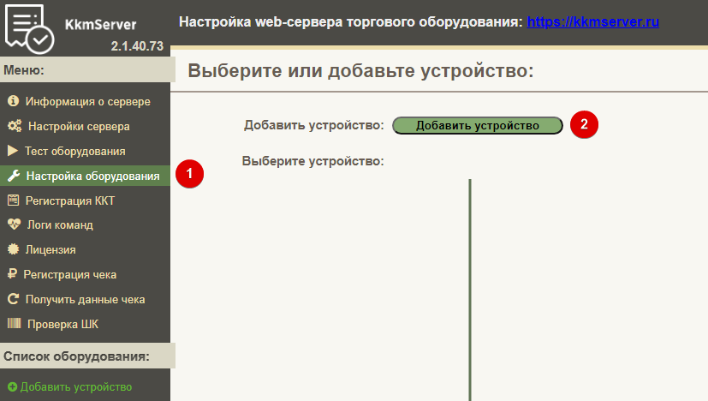The image size is (708, 401).
Task: Click the Выберите устройство: label
Action: point(313,161)
